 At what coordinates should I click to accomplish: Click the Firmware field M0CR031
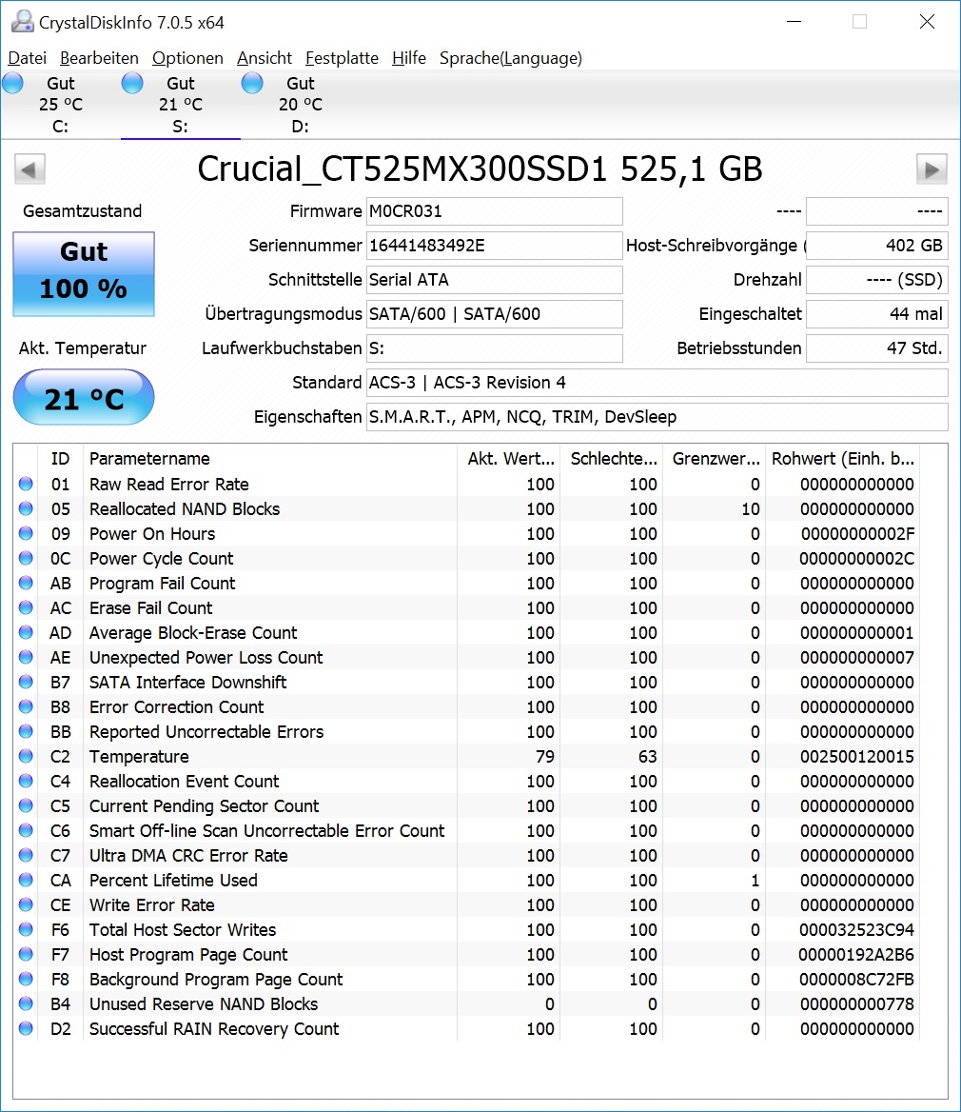click(494, 211)
